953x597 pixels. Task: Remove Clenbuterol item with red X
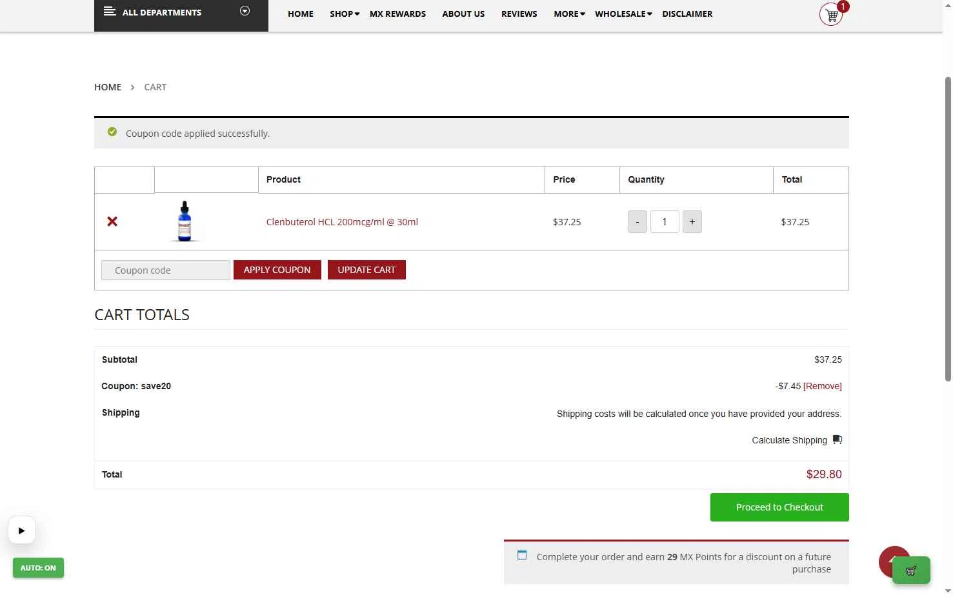(x=112, y=221)
